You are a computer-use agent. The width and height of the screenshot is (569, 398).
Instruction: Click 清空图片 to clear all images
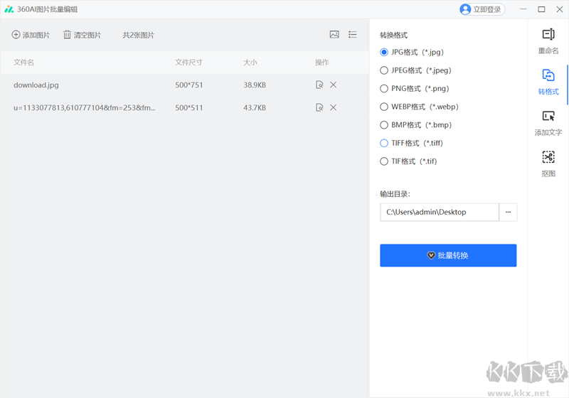(x=82, y=35)
